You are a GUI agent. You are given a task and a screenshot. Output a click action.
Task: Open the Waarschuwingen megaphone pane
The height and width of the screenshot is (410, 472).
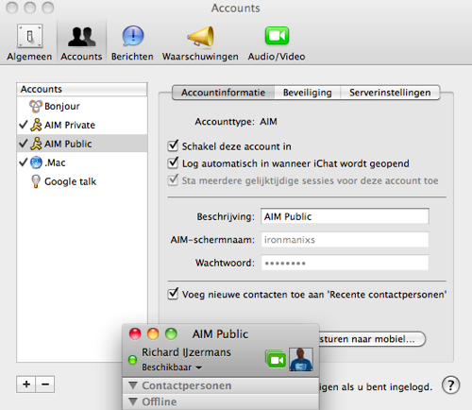200,43
